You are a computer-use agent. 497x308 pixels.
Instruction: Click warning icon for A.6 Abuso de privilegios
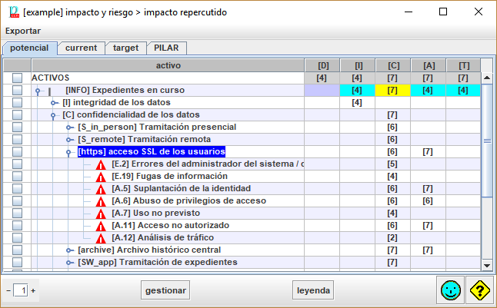point(101,201)
